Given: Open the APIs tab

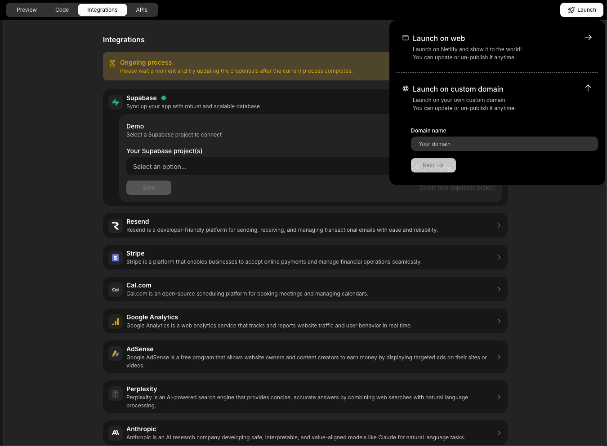Looking at the screenshot, I should (142, 10).
